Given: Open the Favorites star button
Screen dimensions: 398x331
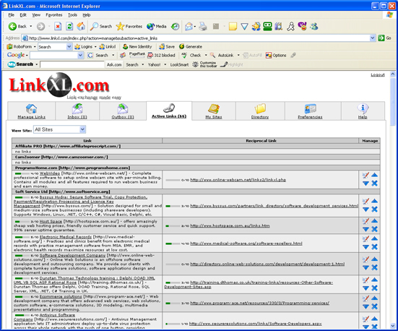Looking at the screenshot, I should coord(129,26).
